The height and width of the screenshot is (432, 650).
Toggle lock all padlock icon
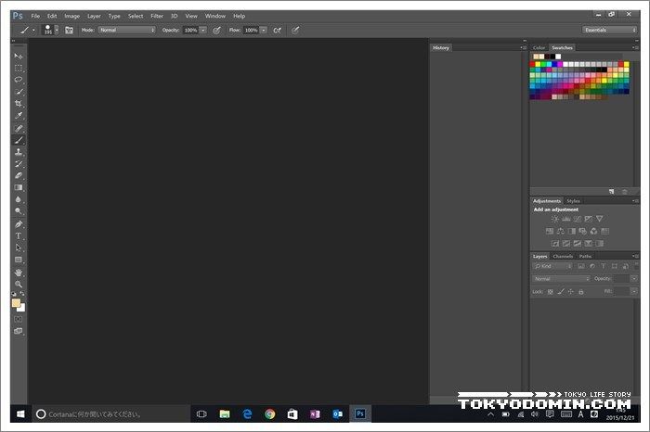click(x=581, y=292)
